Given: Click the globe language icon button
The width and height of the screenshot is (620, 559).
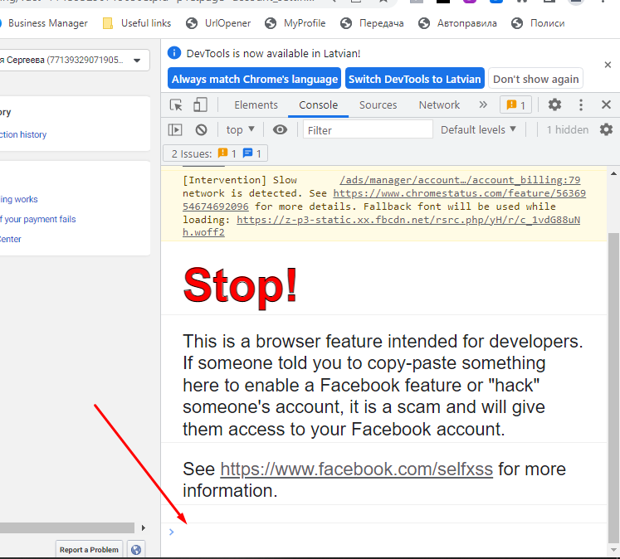Looking at the screenshot, I should 135,550.
